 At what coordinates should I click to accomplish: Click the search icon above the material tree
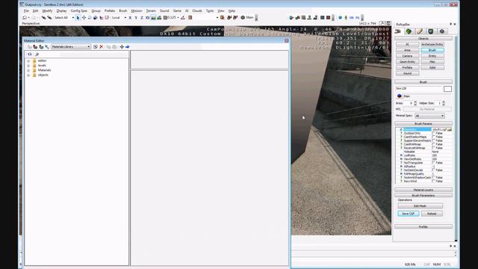click(37, 55)
